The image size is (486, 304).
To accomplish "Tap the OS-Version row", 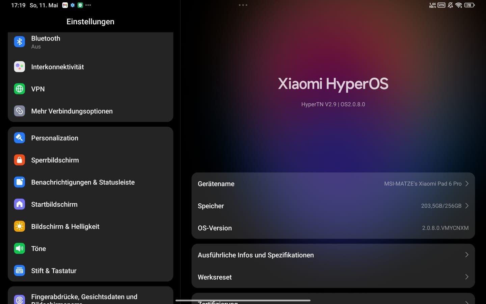I will (333, 228).
